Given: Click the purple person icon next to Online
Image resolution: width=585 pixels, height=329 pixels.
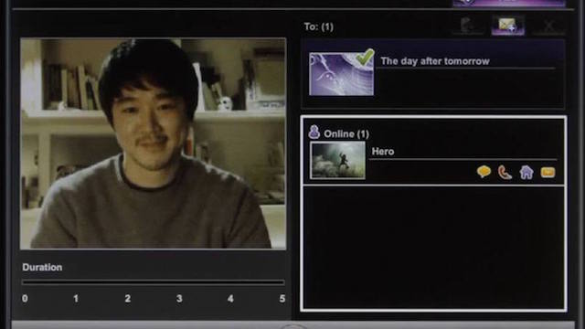Looking at the screenshot, I should point(314,132).
